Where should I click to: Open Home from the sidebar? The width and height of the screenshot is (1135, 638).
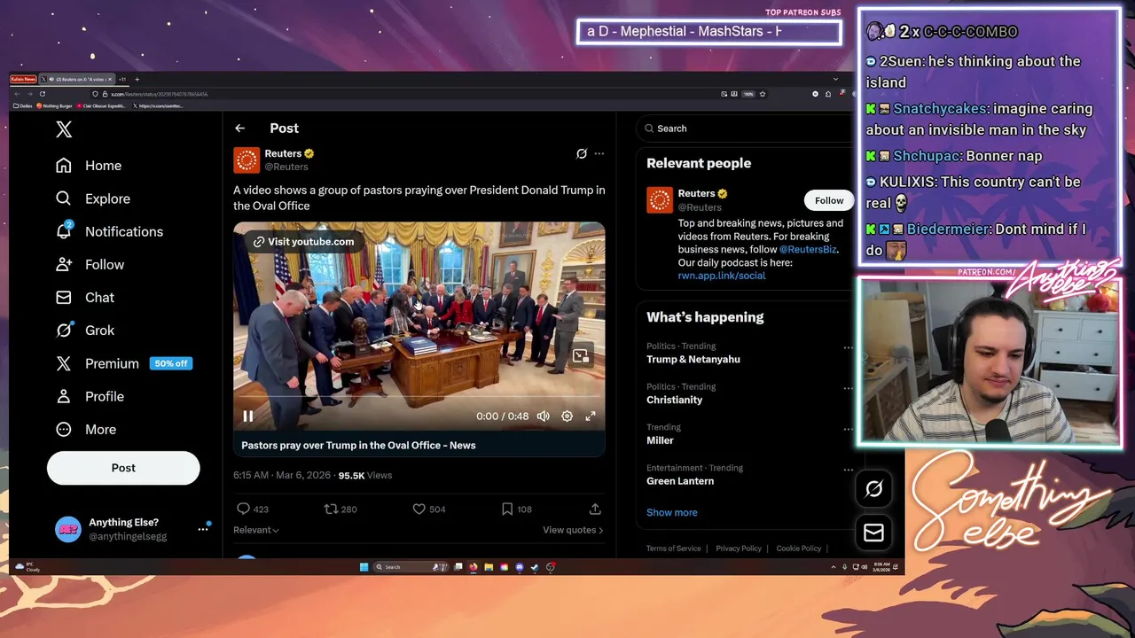[89, 166]
